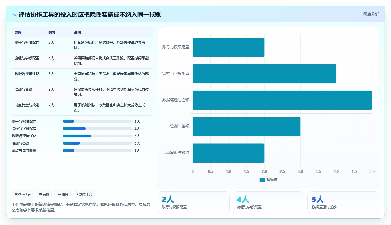
Task: Click the 试点复盘与改进 progress bar
Action: point(97,150)
